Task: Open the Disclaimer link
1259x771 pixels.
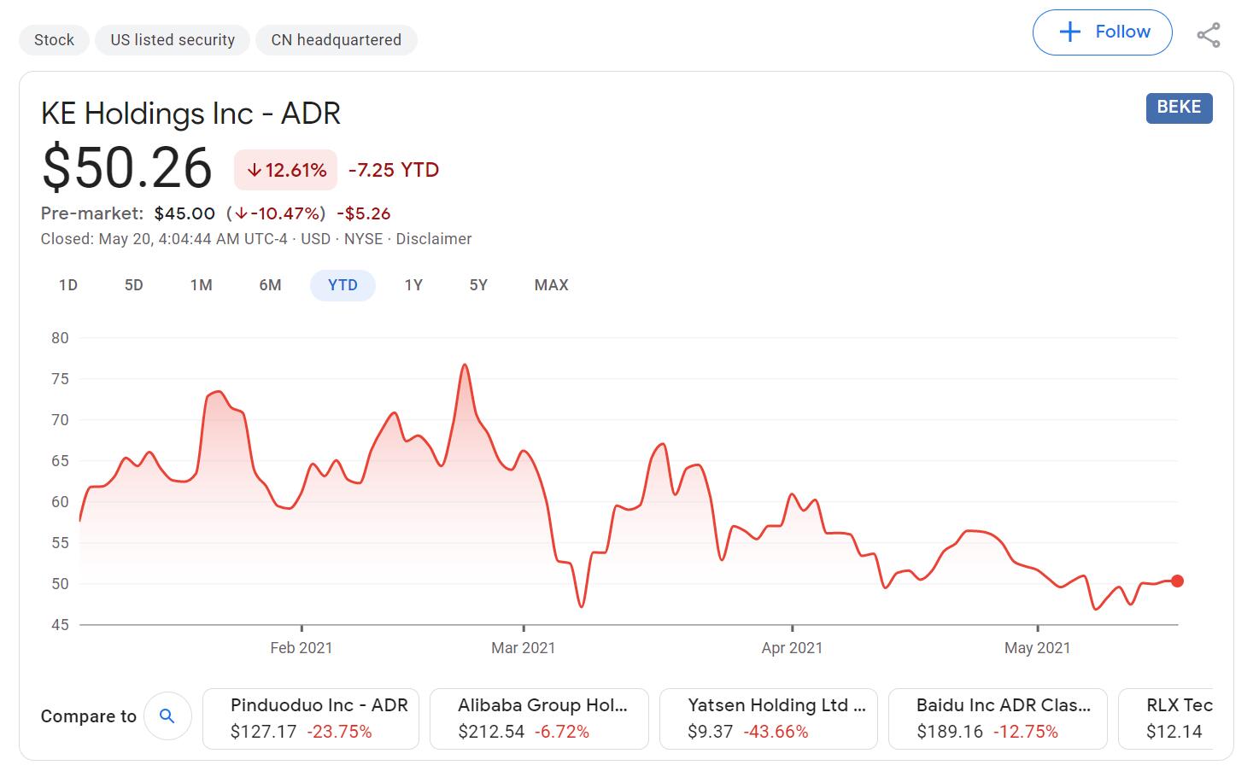Action: [433, 239]
